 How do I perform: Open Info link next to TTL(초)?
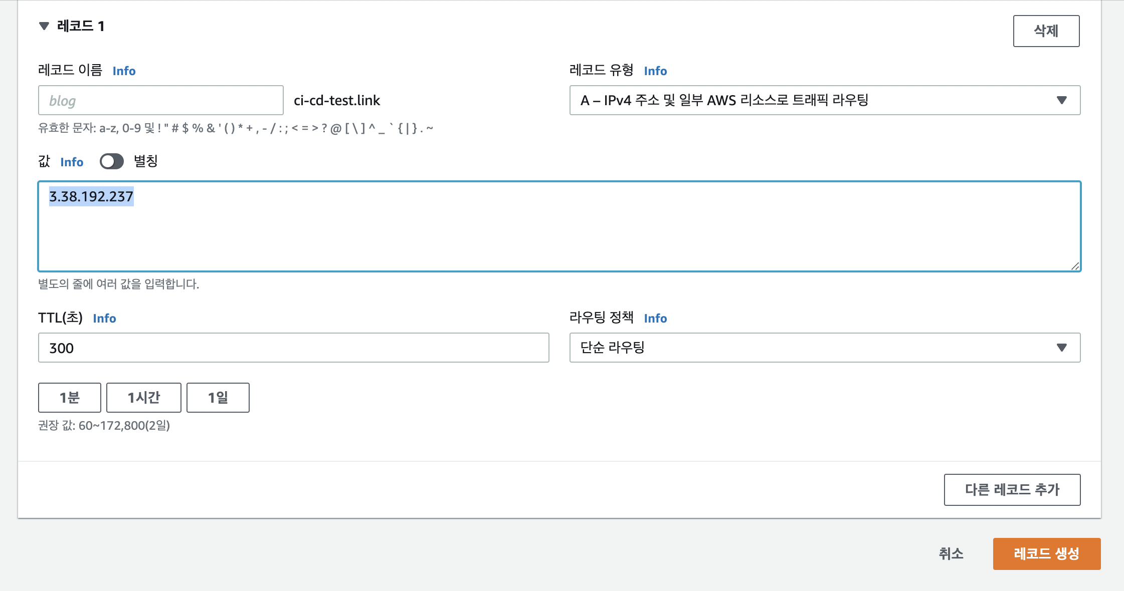pos(104,319)
